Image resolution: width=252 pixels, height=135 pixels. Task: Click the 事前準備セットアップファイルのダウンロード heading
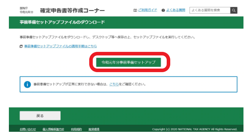pos(62,22)
